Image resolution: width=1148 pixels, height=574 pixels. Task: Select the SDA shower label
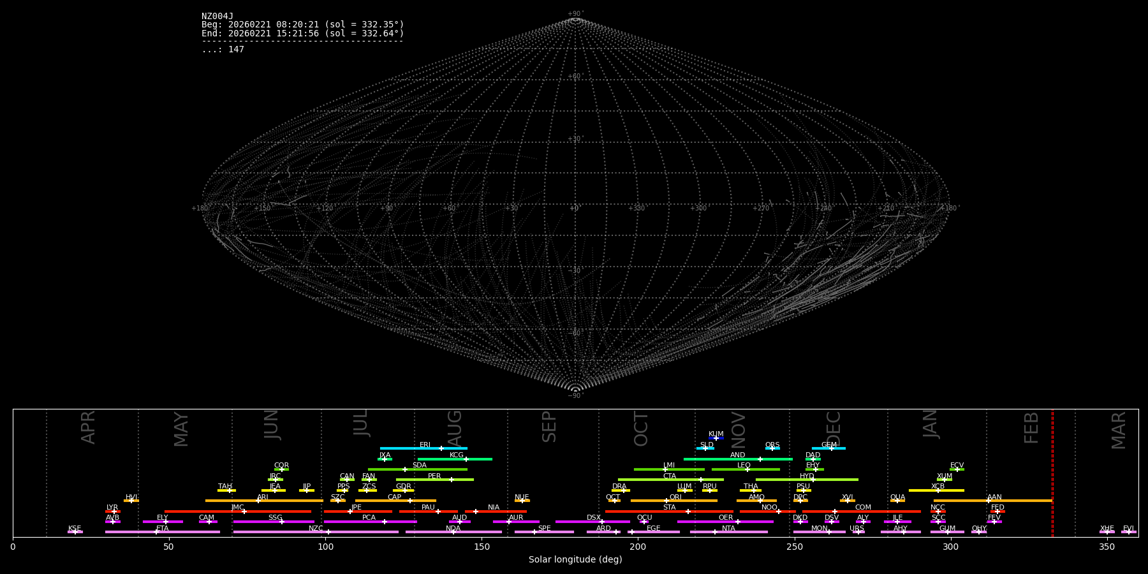[419, 465]
